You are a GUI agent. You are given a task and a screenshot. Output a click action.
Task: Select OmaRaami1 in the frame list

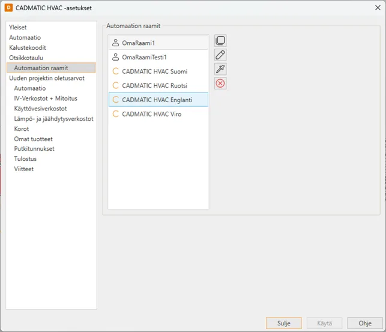[x=138, y=43]
